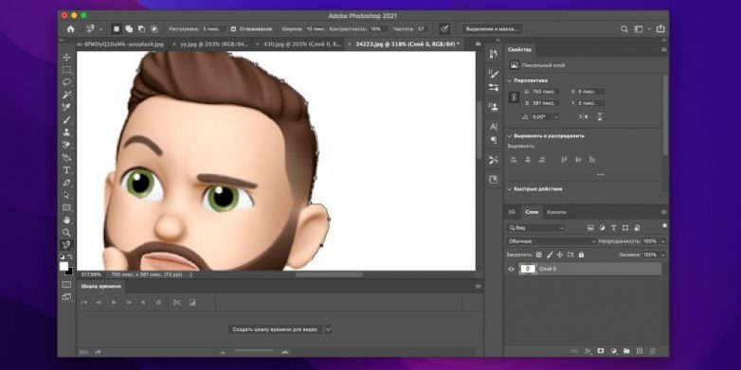Select the Rectangular Marquee tool

click(x=66, y=70)
